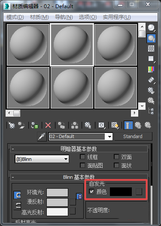
Task: Open the Material/Map Navigator icon
Action: pyautogui.click(x=151, y=111)
